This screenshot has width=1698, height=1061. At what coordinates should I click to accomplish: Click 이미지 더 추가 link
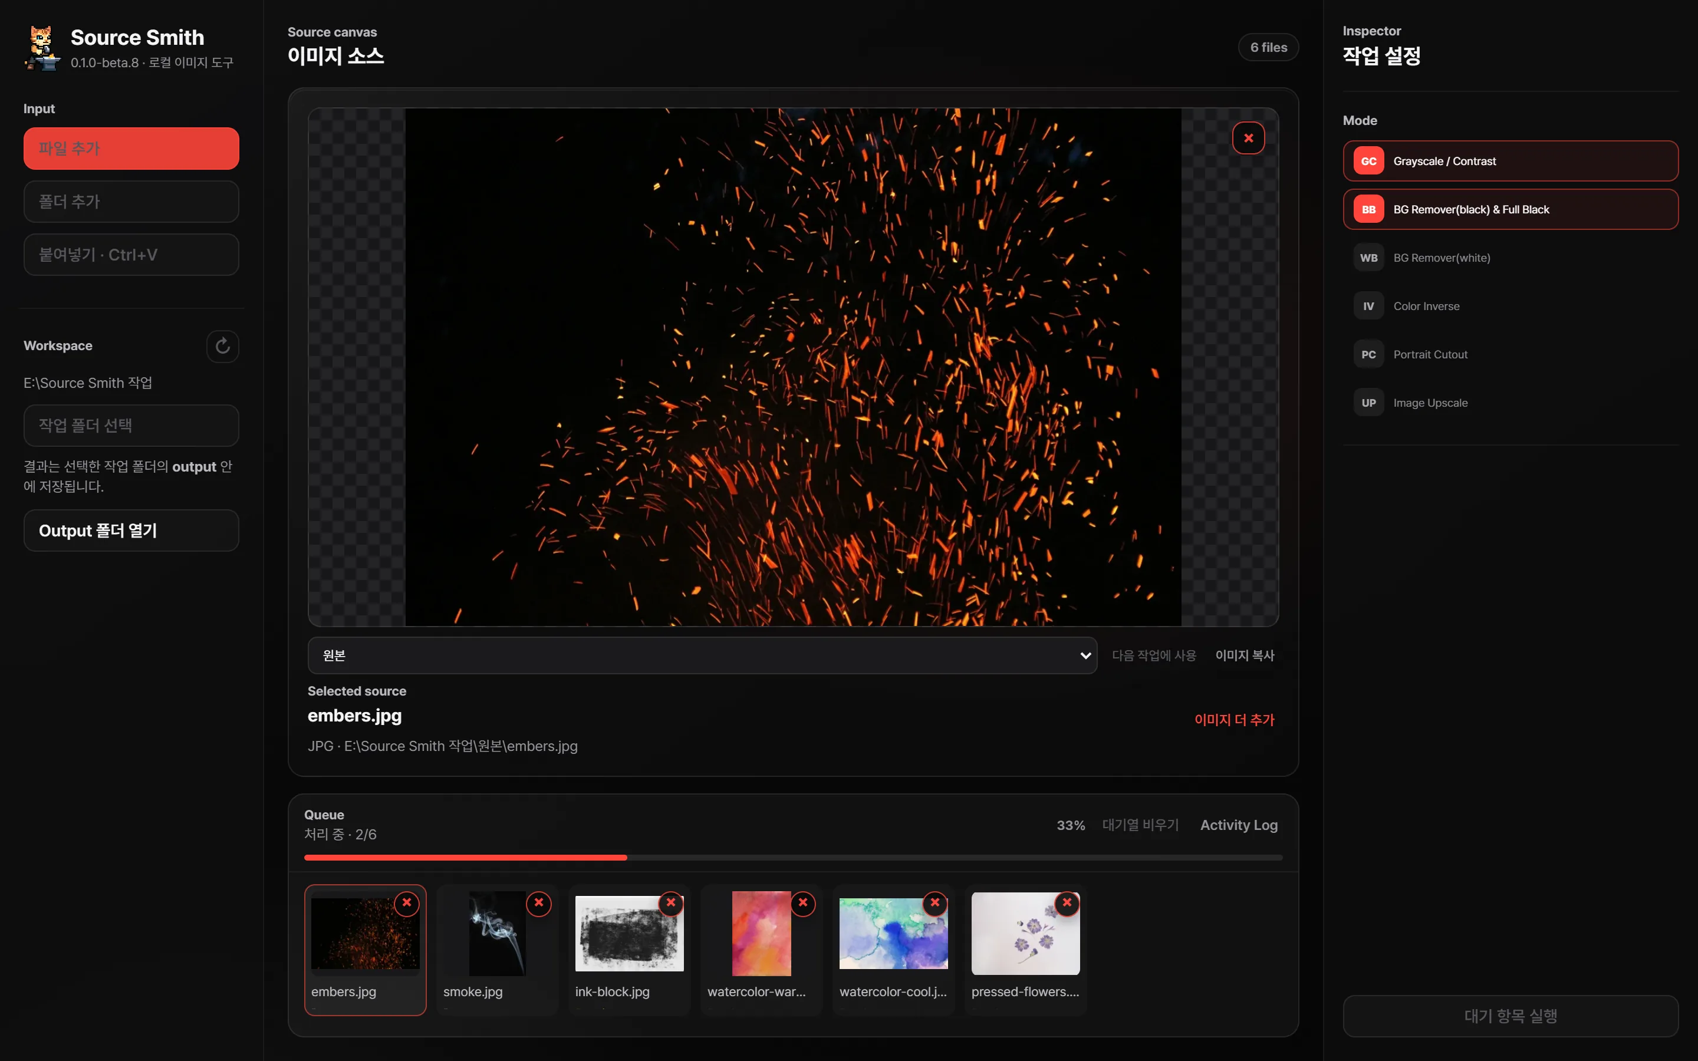click(1234, 720)
